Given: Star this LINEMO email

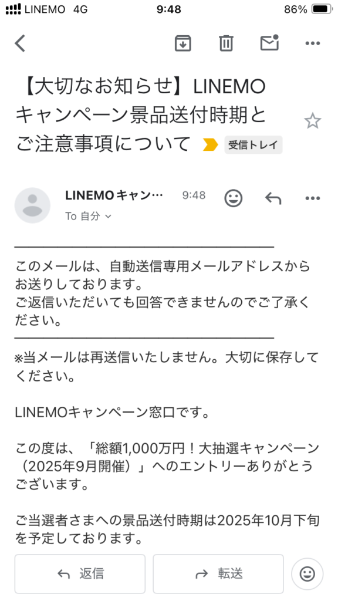Looking at the screenshot, I should tap(312, 121).
